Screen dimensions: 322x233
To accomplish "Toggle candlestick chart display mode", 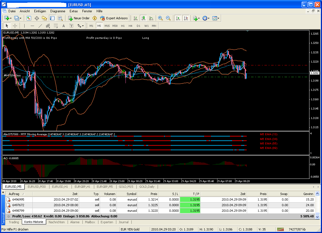I will (143, 18).
